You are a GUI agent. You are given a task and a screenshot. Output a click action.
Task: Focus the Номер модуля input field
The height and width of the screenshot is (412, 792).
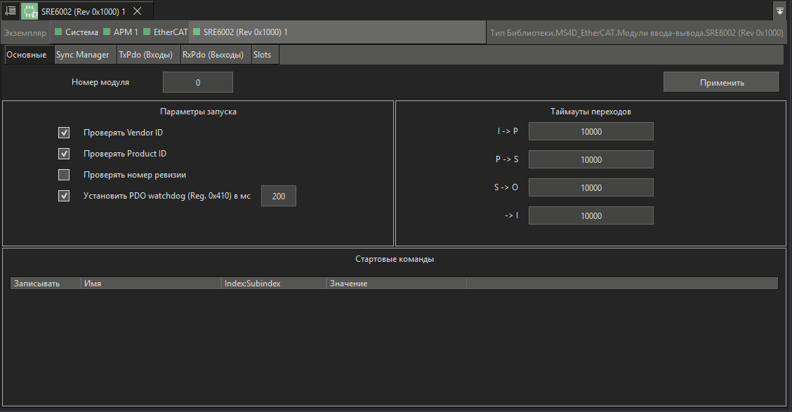click(198, 82)
